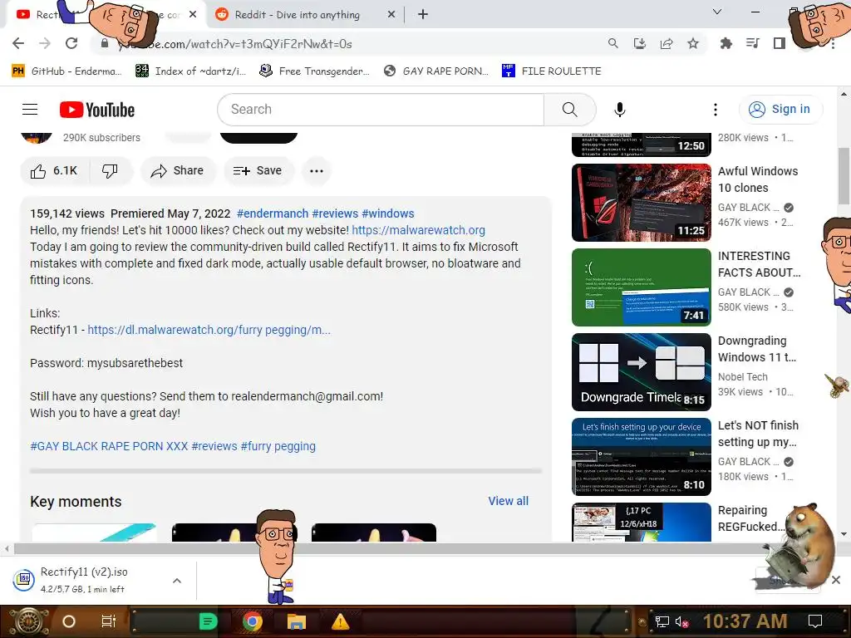The height and width of the screenshot is (638, 851).
Task: Open the green notes app in taskbar
Action: pos(208,621)
